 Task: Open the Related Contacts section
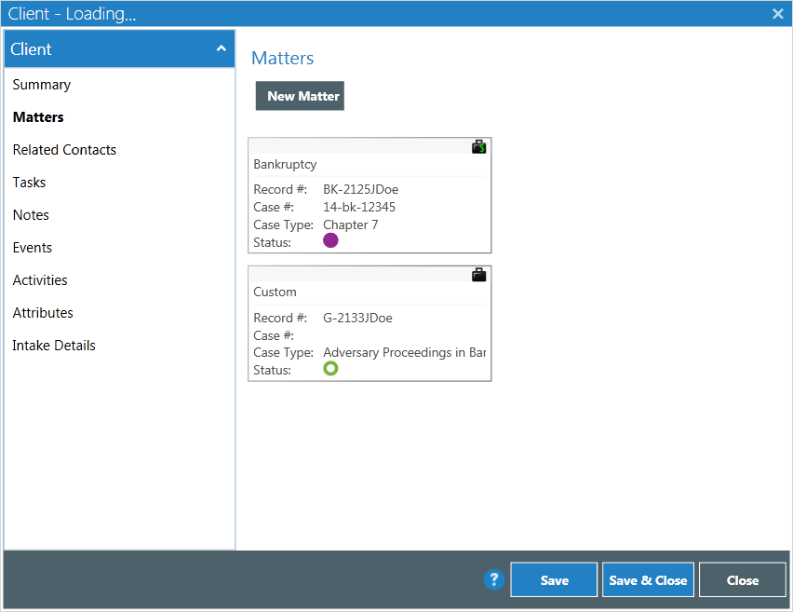click(x=64, y=149)
